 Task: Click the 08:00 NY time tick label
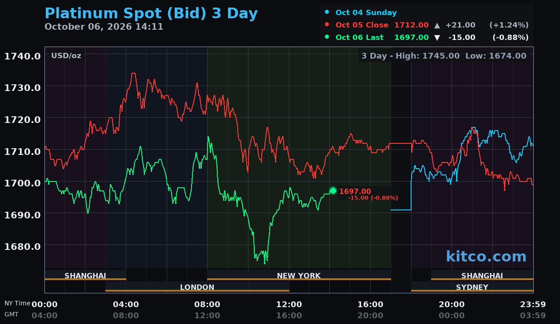pyautogui.click(x=207, y=304)
